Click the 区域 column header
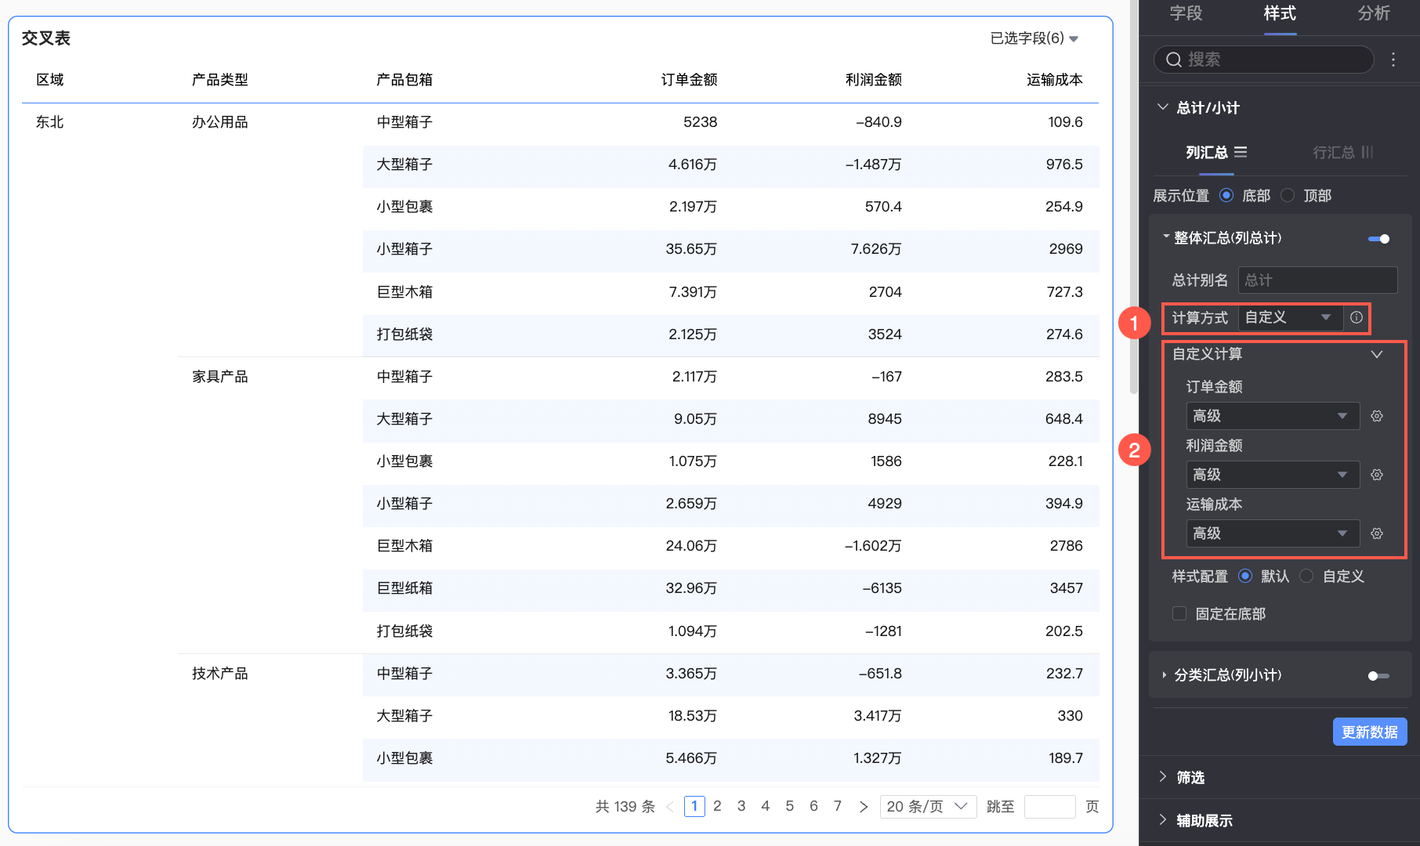 50,79
